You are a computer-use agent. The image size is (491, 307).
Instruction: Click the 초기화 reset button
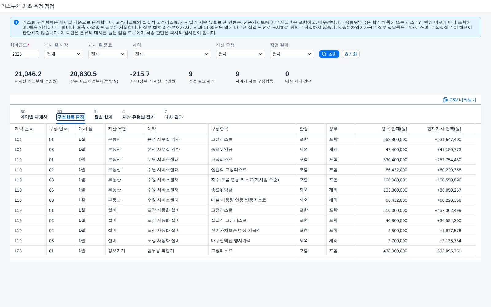[351, 54]
